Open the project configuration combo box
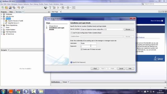 (34, 8)
